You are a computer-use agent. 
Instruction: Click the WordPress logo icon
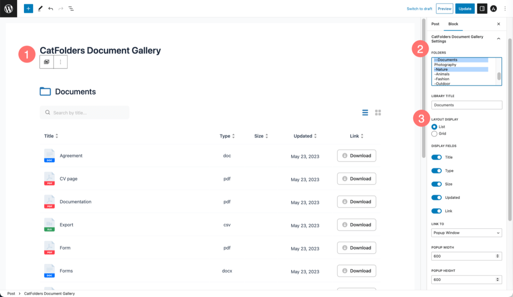click(x=8, y=8)
